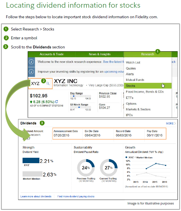Choose ETFs from the Research menu
The height and width of the screenshot is (211, 181).
click(x=130, y=98)
